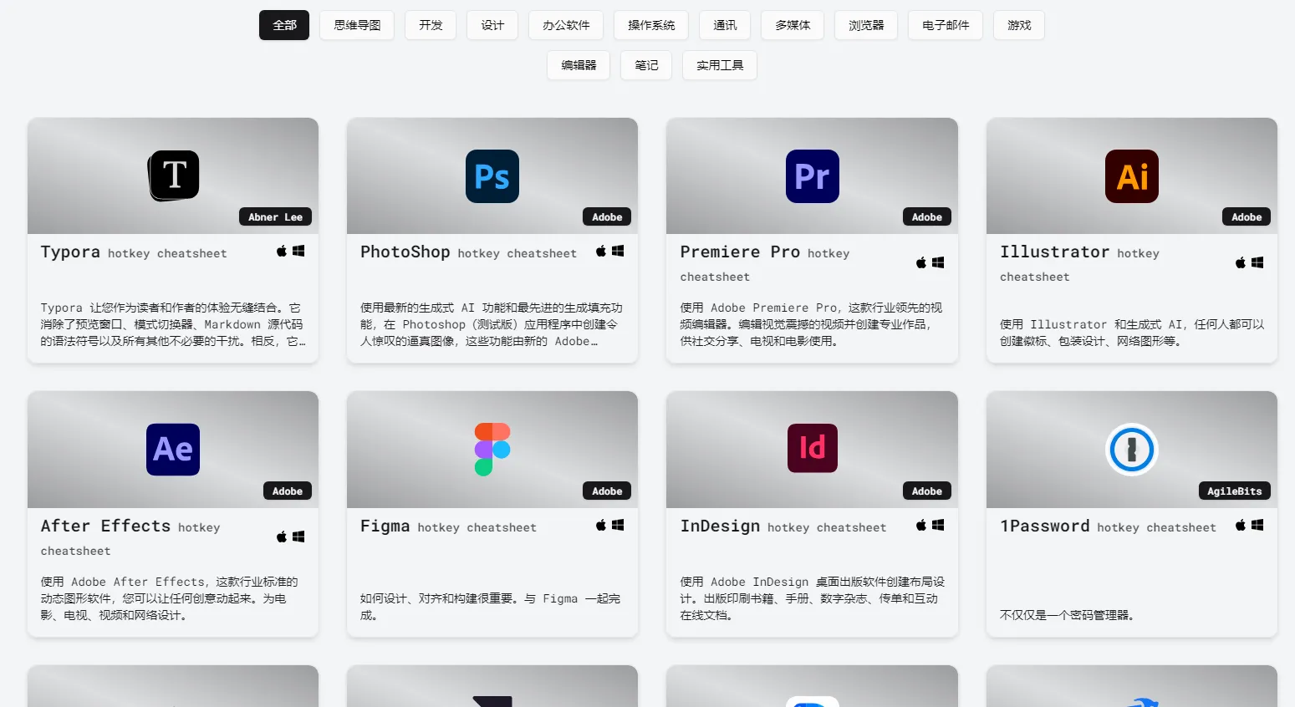Click Windows icon on Figma card
This screenshot has width=1295, height=707.
(x=618, y=525)
